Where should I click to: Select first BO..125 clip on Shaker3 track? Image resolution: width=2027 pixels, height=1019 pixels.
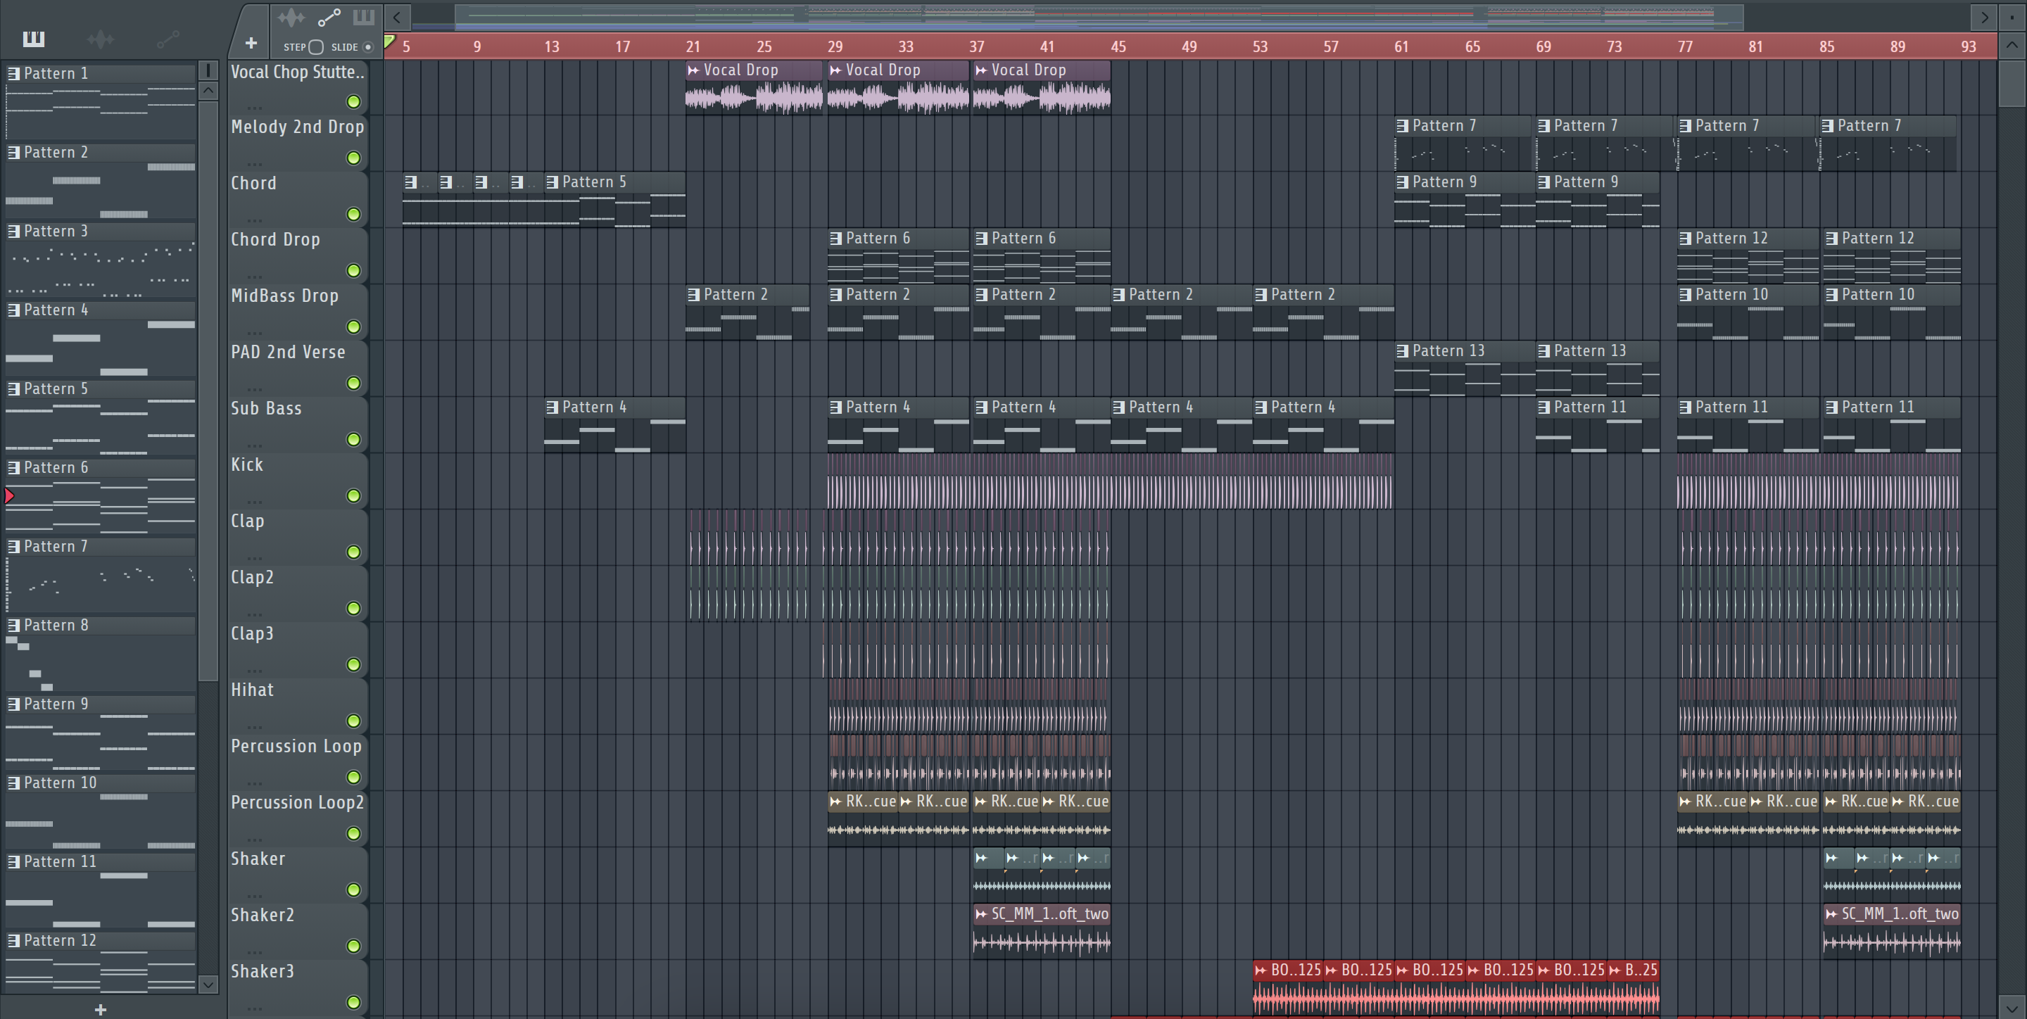pos(1287,987)
